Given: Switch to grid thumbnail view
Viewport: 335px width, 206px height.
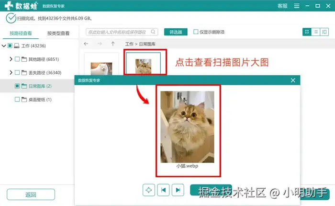Looking at the screenshot, I should tap(307, 32).
